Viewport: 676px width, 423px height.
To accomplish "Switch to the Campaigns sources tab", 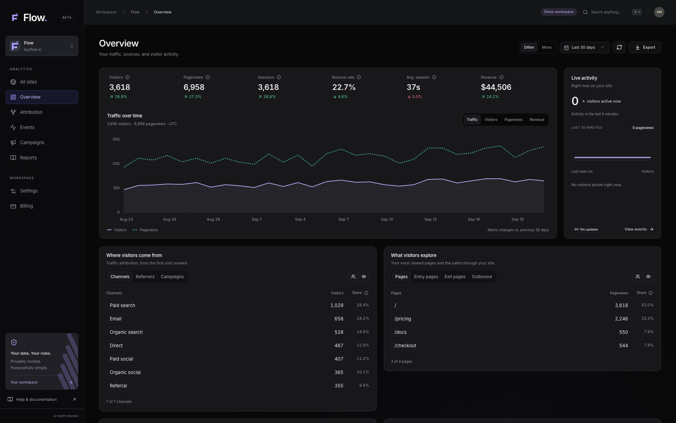I will point(172,277).
